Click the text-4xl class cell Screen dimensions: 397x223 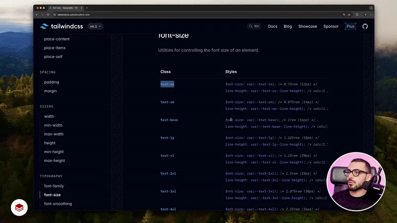click(168, 209)
